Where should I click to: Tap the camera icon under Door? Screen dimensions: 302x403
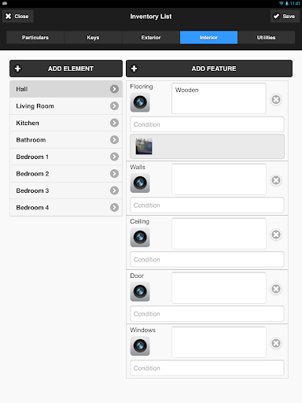[x=140, y=291]
